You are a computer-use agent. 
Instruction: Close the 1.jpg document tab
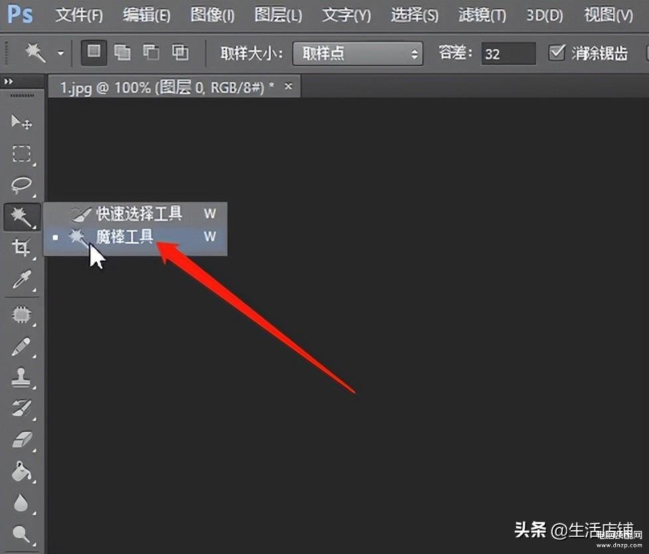coord(289,86)
